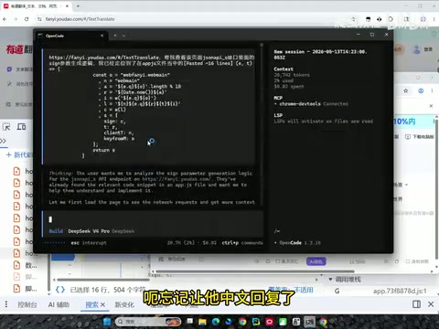Close the 搜索 drawer tab

[x=102, y=304]
